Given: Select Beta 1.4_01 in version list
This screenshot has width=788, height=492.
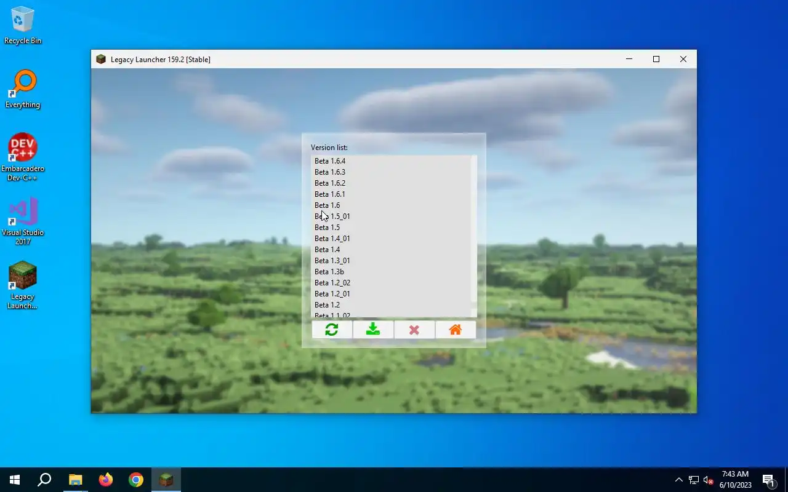Looking at the screenshot, I should [392, 239].
